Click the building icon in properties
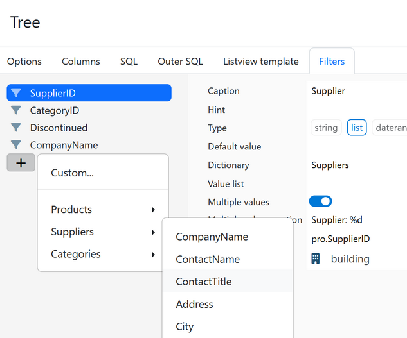 pos(315,258)
